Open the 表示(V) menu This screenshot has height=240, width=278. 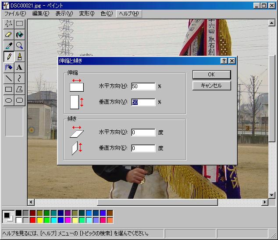coord(64,14)
